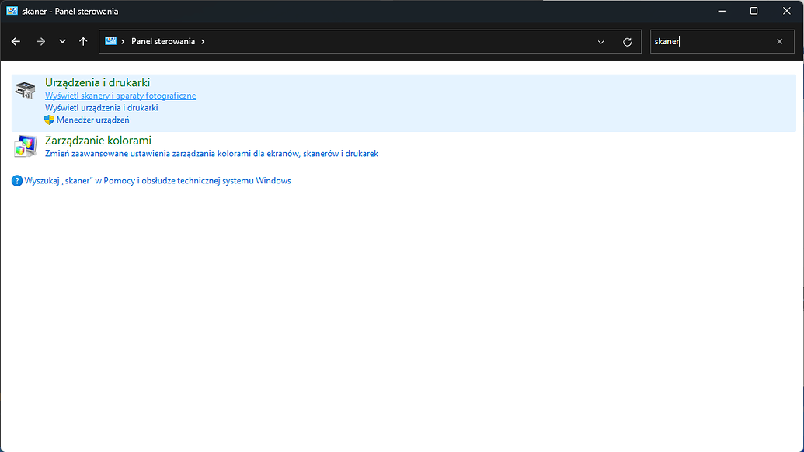Open the recent locations dropdown chevron
Screen dimensions: 804x452
(62, 41)
